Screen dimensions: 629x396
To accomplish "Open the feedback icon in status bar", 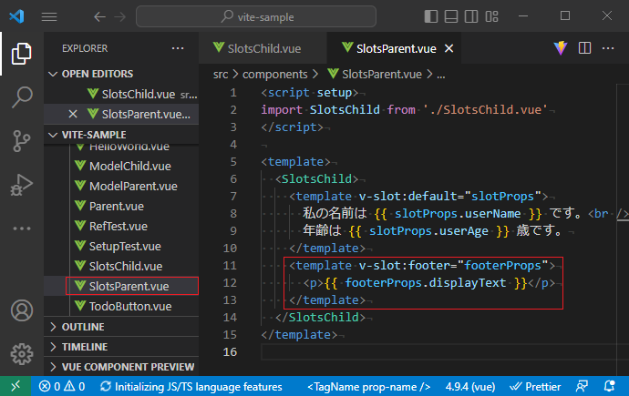I will 582,386.
